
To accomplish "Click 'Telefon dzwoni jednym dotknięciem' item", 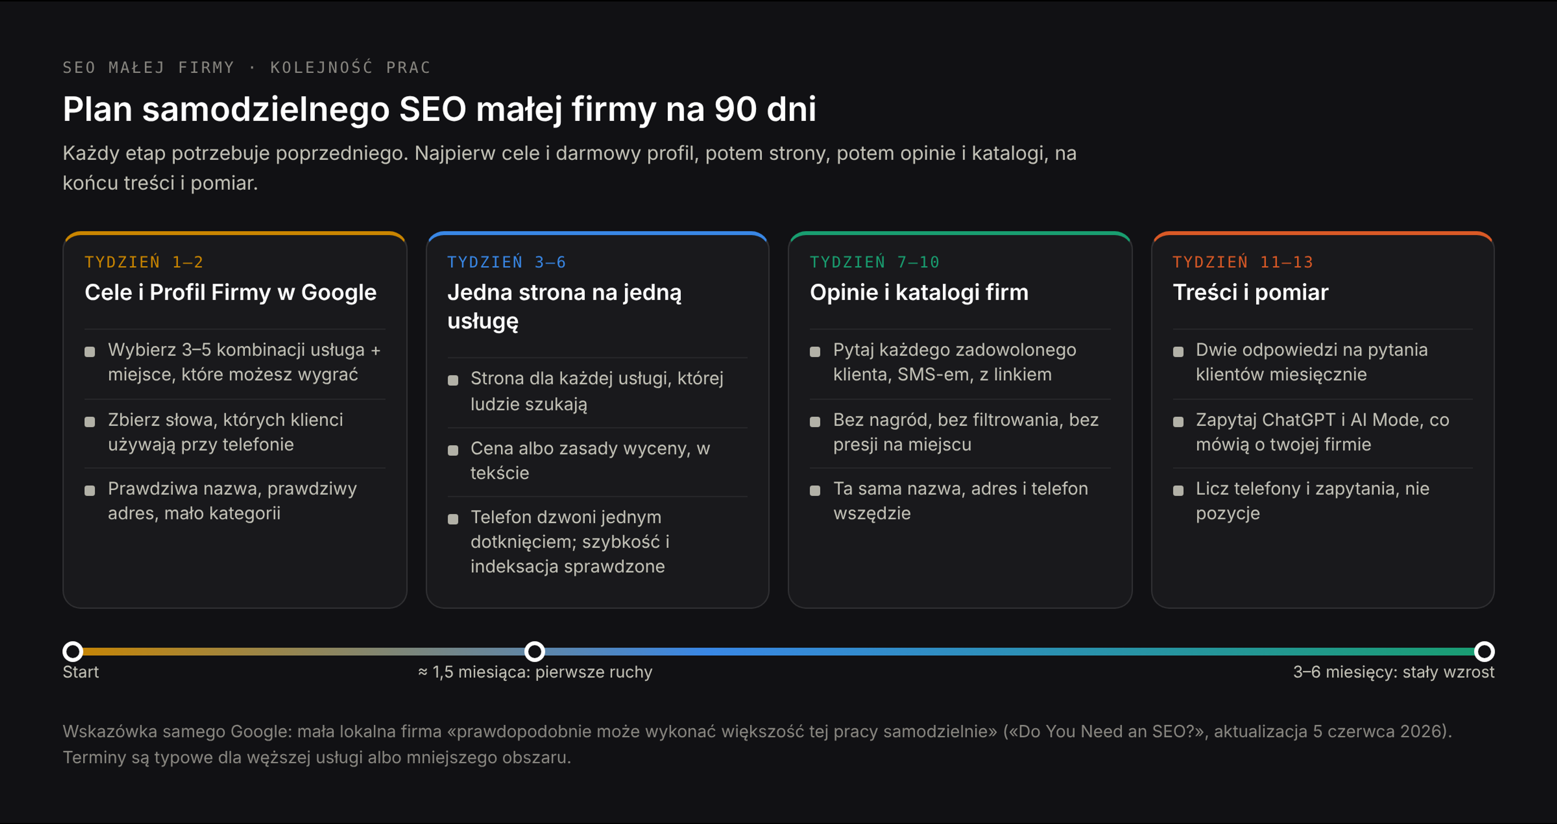I will tap(597, 542).
